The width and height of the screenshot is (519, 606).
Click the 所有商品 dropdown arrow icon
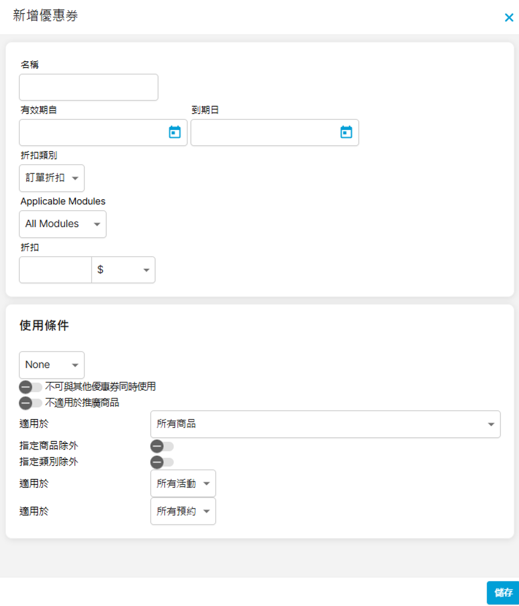(491, 424)
